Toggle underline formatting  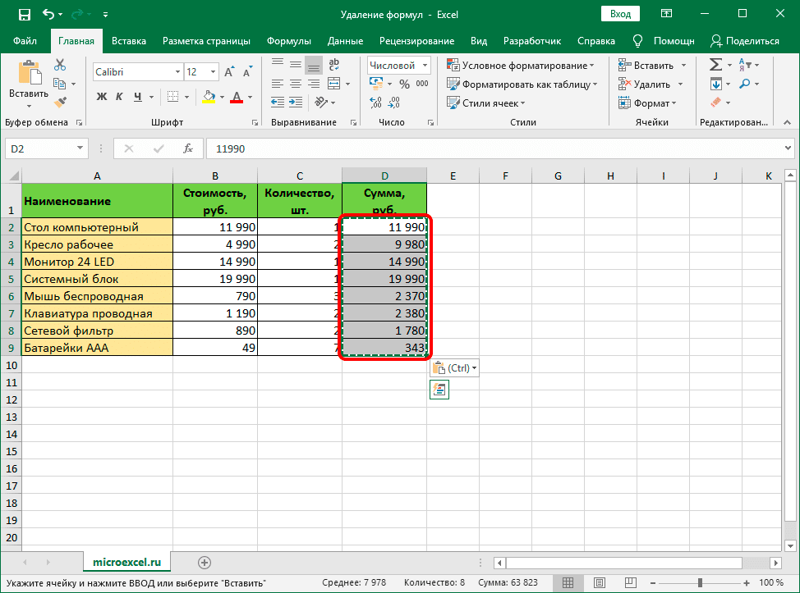click(137, 97)
